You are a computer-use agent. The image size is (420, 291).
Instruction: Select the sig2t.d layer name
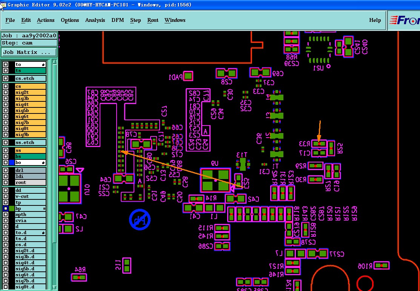tap(31, 251)
